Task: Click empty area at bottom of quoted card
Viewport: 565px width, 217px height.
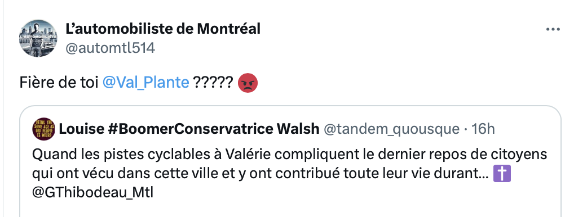Action: 288,210
